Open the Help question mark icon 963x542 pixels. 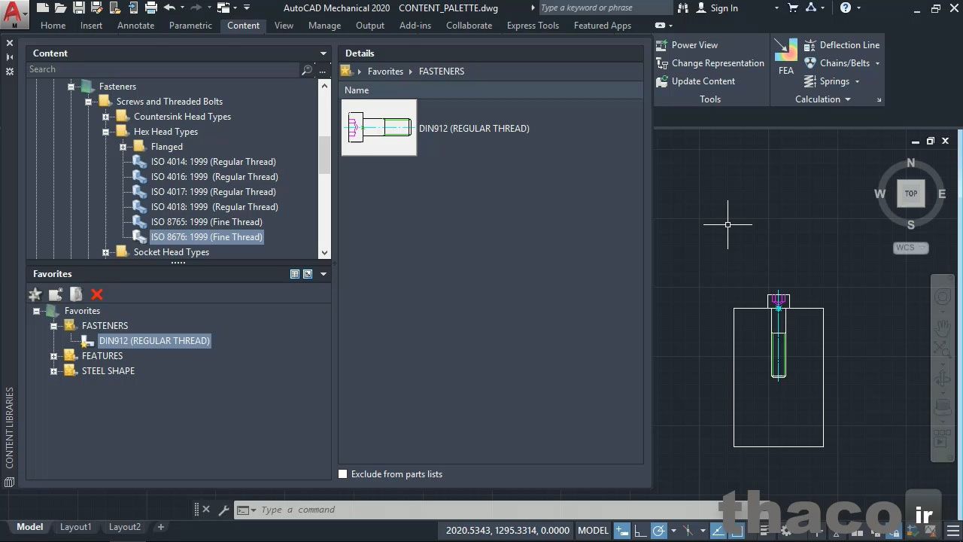[846, 8]
